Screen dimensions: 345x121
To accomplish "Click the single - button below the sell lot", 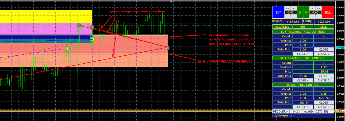I will click(x=312, y=16).
